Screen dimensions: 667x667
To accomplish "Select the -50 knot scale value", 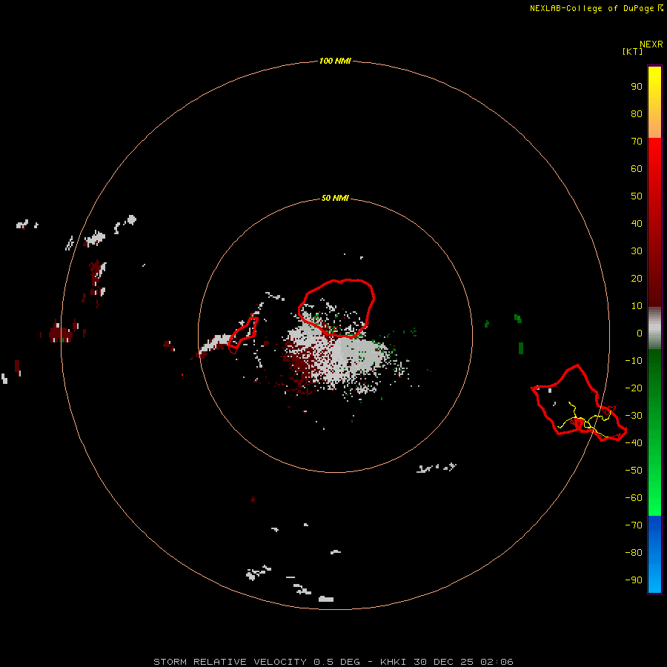I will pos(634,471).
